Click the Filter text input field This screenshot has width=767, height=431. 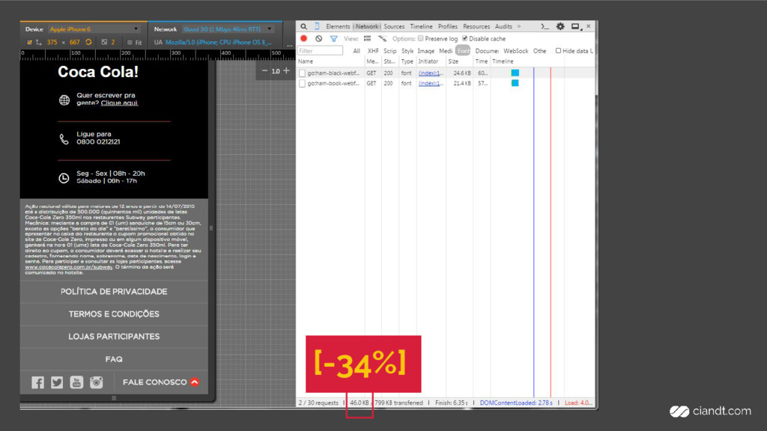pos(321,51)
